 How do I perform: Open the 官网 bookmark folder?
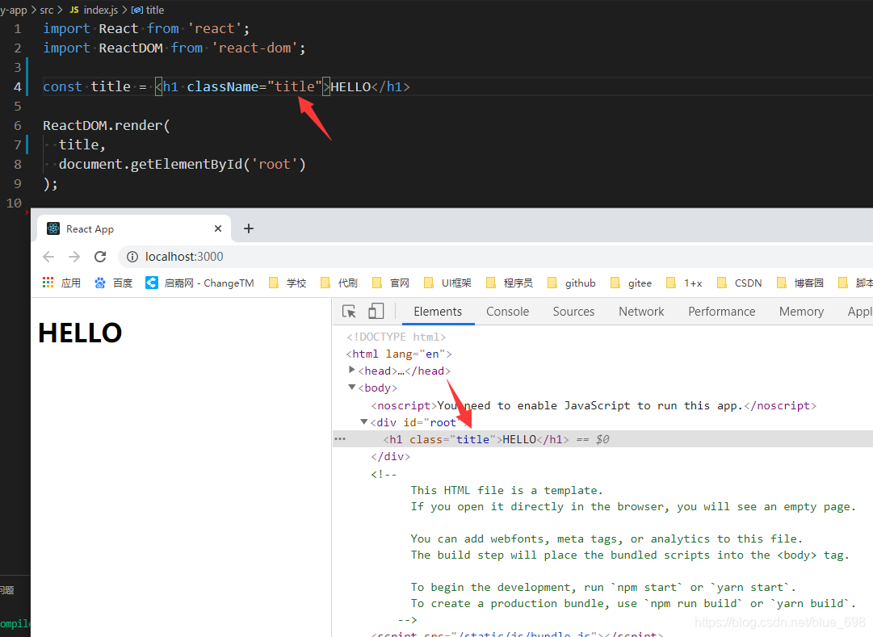(x=392, y=283)
